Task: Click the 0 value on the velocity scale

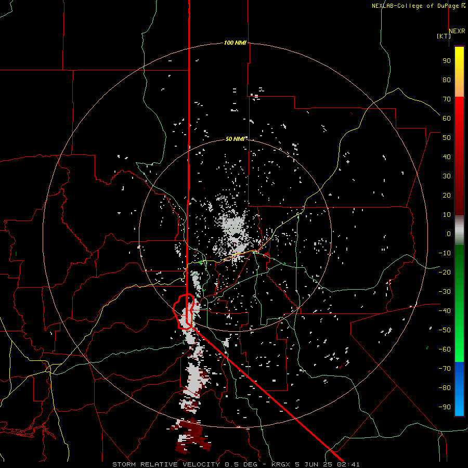Action: 449,234
